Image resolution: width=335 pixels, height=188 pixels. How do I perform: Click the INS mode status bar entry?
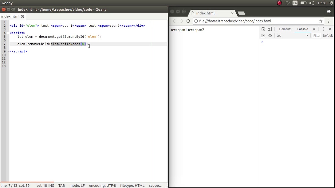[x=51, y=185]
